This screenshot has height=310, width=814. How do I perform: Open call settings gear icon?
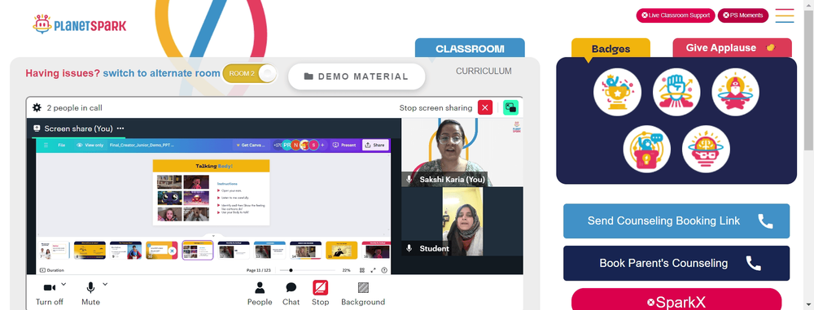[x=37, y=107]
